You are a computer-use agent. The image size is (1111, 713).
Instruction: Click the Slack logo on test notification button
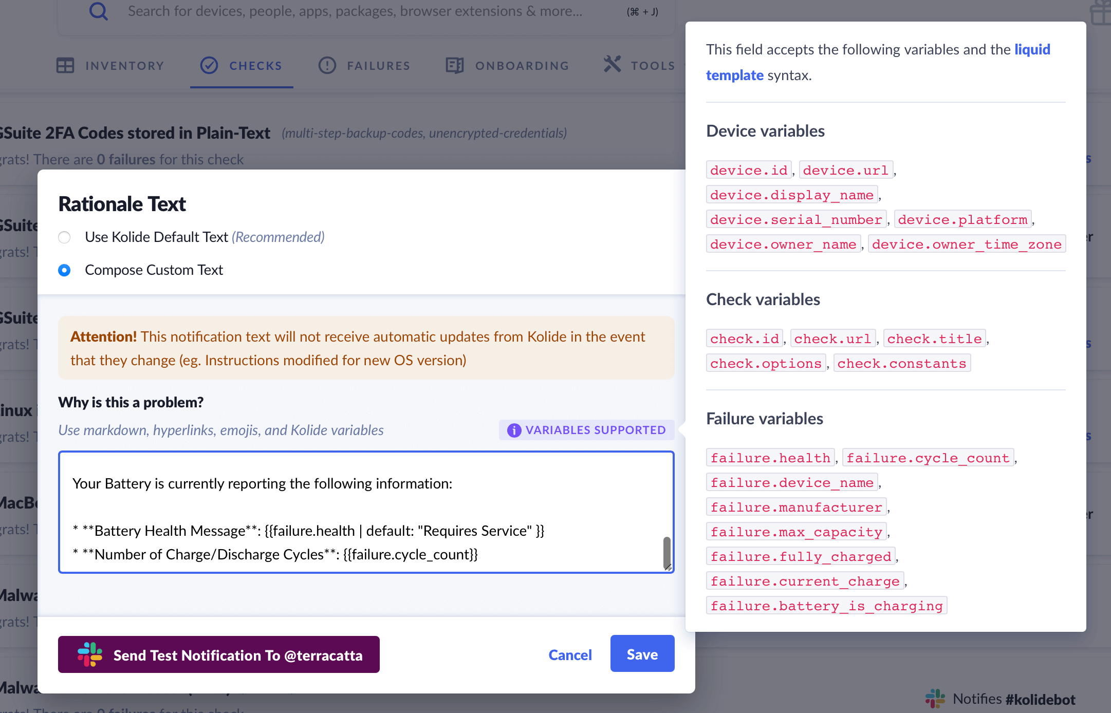90,654
